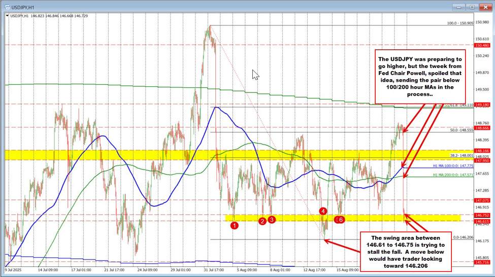The width and height of the screenshot is (495, 277).
Task: Click the 31 Jul 17:00 time label
Action: 214,270
